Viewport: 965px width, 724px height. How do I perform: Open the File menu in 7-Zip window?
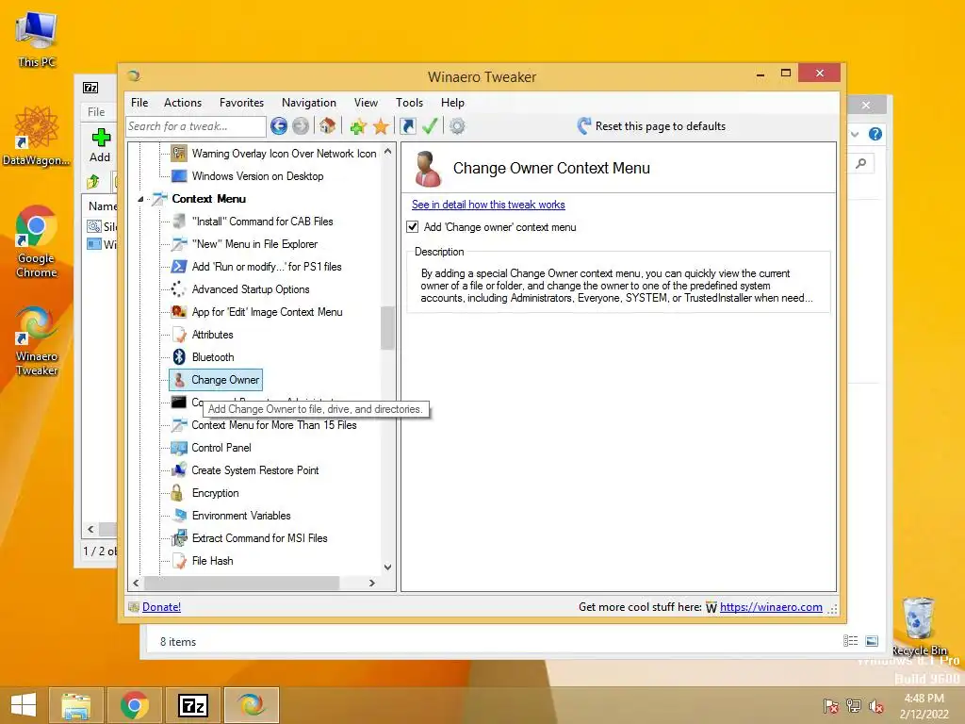[96, 112]
